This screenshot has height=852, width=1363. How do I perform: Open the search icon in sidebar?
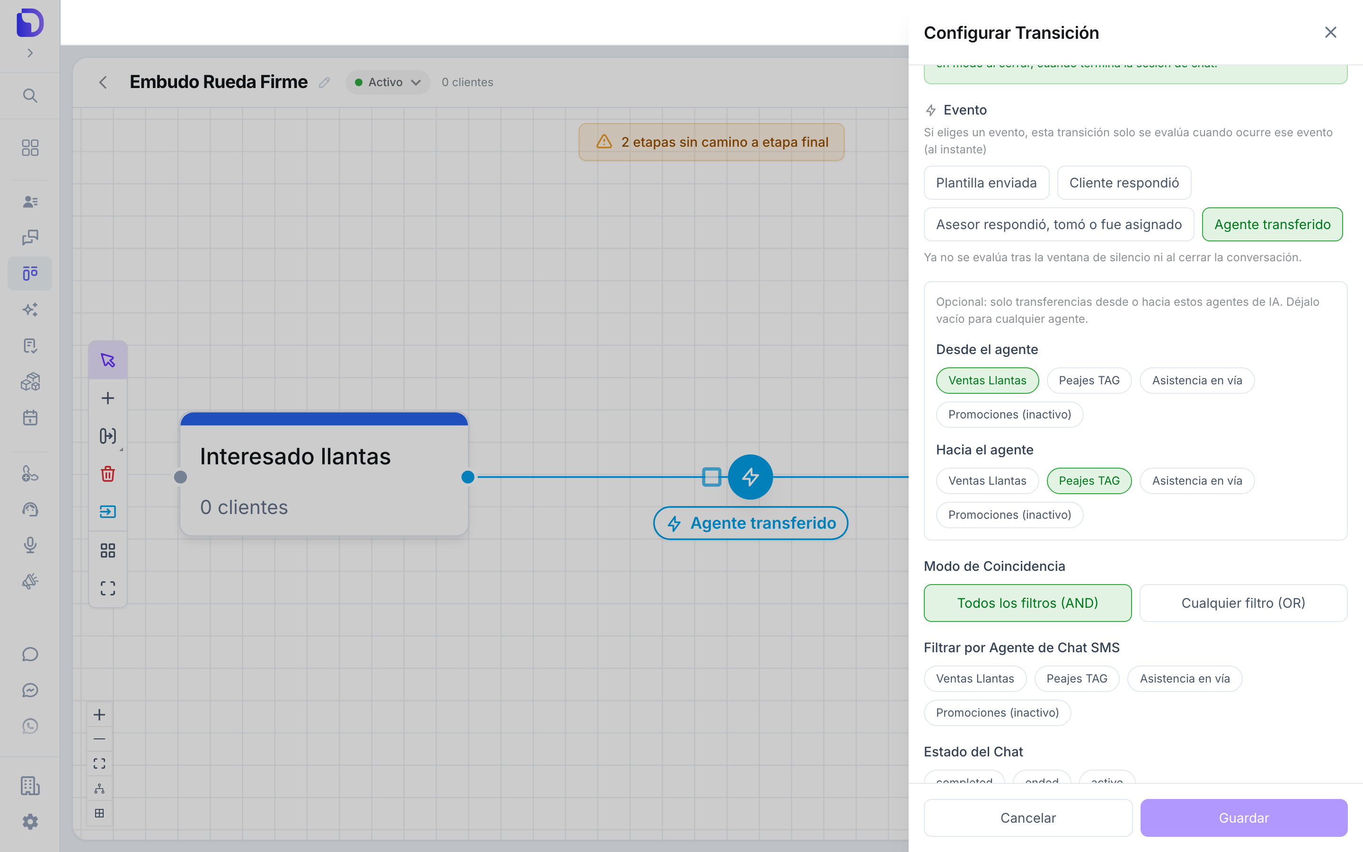[x=30, y=95]
